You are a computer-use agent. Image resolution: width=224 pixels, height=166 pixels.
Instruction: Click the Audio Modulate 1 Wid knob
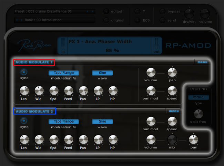click(39, 91)
